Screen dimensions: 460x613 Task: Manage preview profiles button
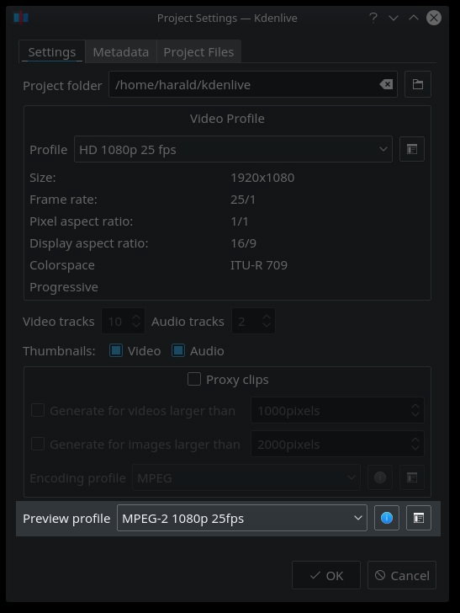[x=419, y=518]
